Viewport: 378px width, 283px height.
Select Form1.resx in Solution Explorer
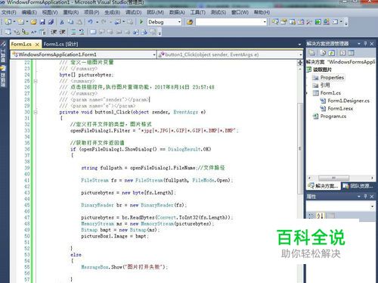pyautogui.click(x=340, y=108)
